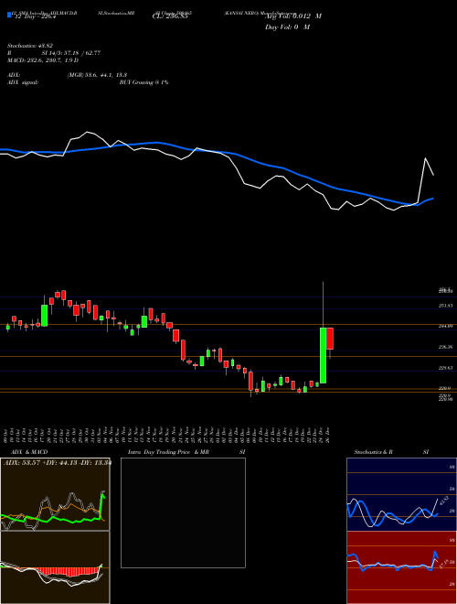Click the tall green candlestick at the chart's right end
Image resolution: width=457 pixels, height=604 pixels.
(324, 355)
